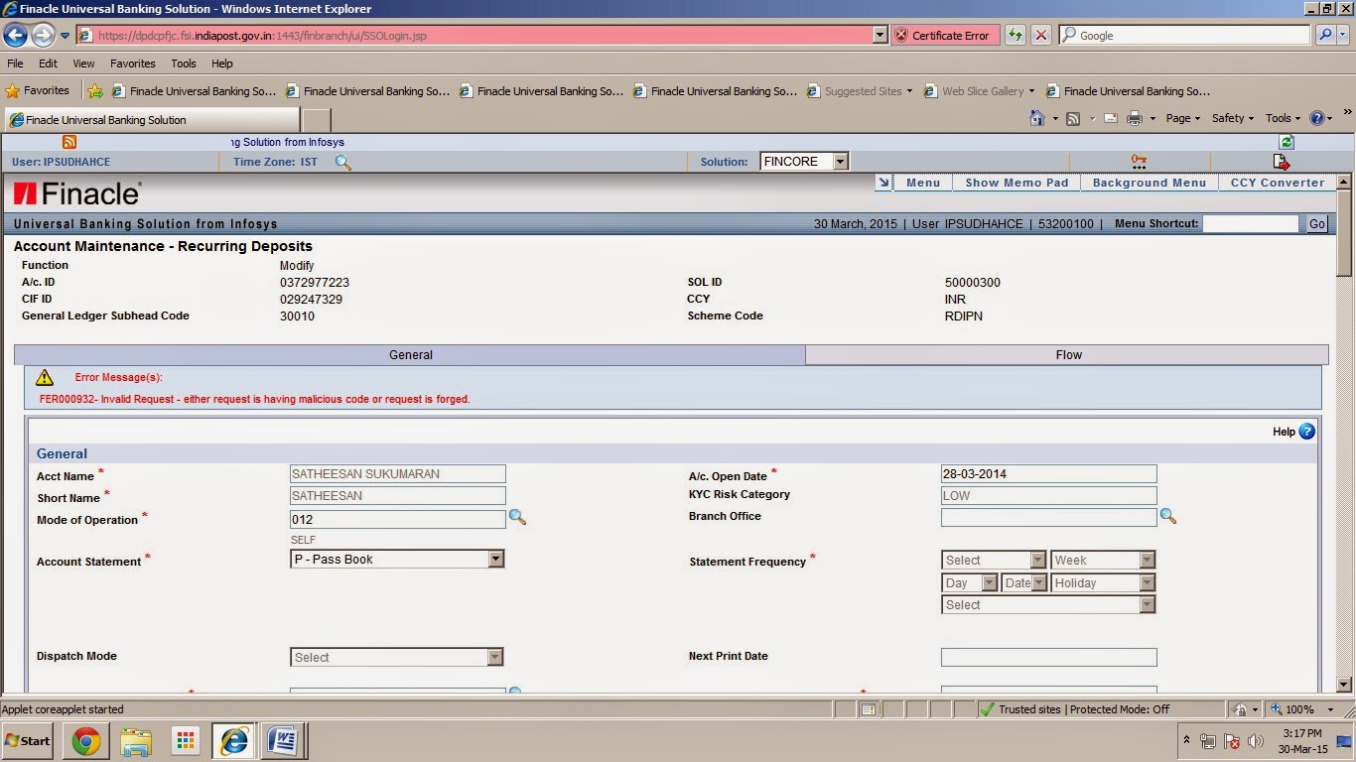Click the refresh solution icon above FINCORE
The height and width of the screenshot is (762, 1356).
click(1286, 143)
